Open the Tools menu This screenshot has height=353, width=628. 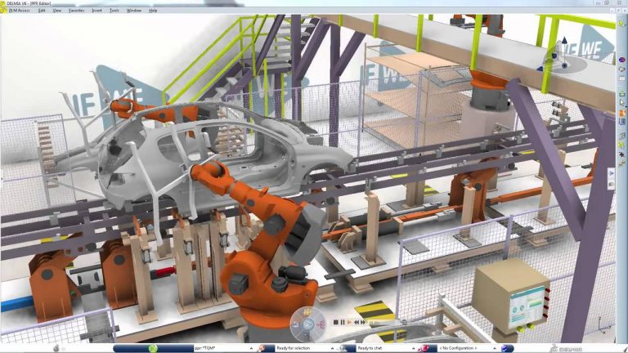114,11
